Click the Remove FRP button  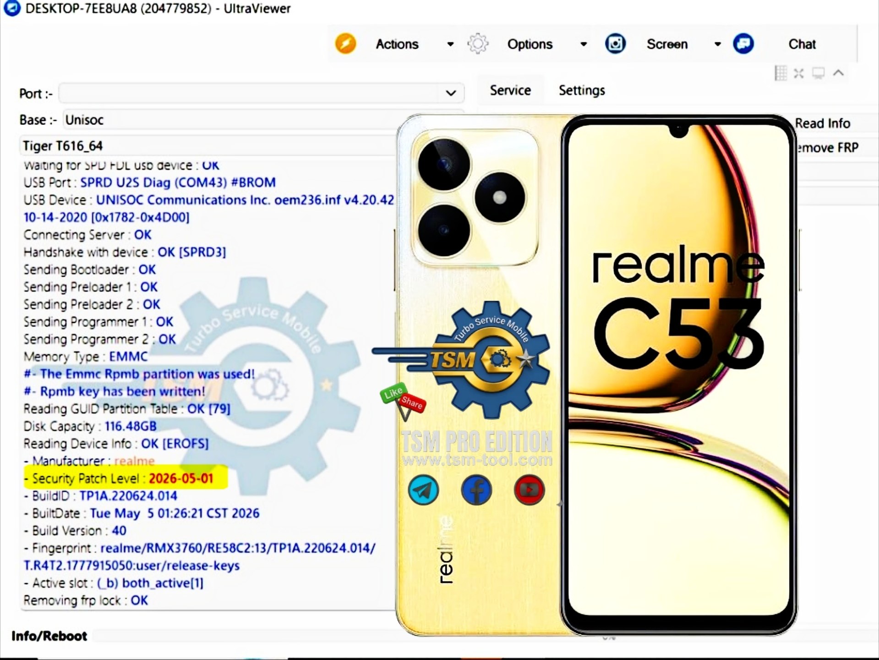tap(827, 148)
